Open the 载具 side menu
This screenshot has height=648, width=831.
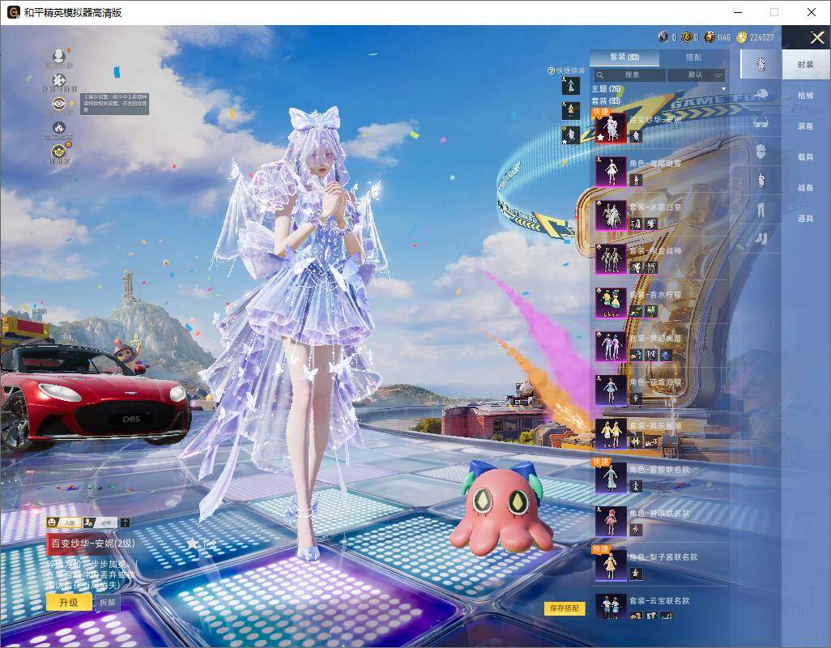point(806,157)
